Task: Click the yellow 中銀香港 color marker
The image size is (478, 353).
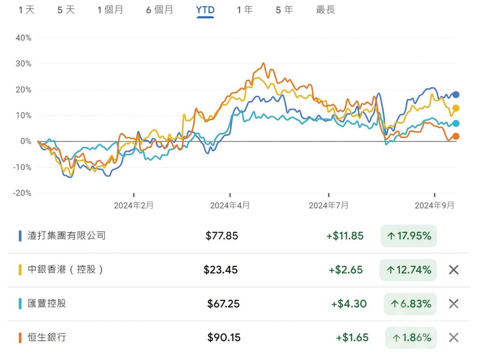Action: point(20,270)
